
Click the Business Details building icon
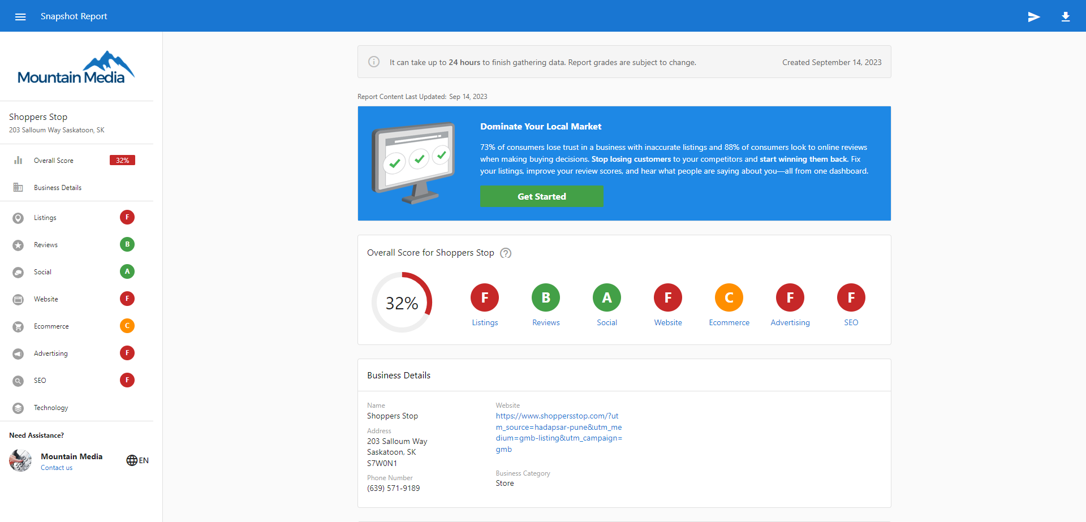pyautogui.click(x=18, y=187)
